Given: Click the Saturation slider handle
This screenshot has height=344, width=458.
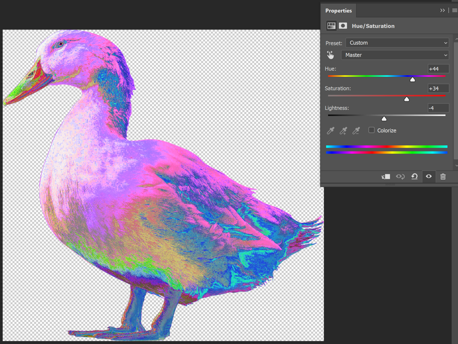Looking at the screenshot, I should [406, 99].
